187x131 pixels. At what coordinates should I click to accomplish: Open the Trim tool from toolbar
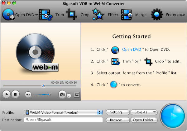click(46, 15)
